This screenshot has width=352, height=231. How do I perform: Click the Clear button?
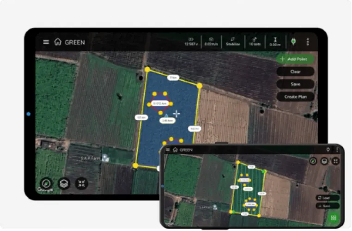[295, 72]
